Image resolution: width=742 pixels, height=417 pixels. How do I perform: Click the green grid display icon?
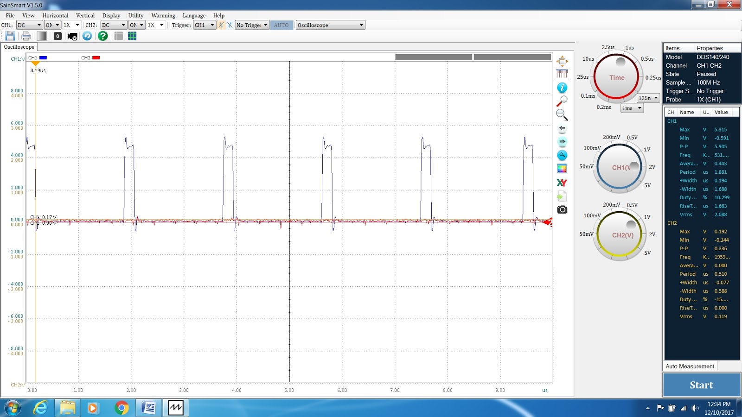132,36
